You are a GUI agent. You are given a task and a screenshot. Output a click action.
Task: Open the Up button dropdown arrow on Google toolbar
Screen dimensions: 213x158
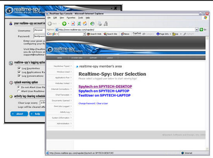(181, 34)
